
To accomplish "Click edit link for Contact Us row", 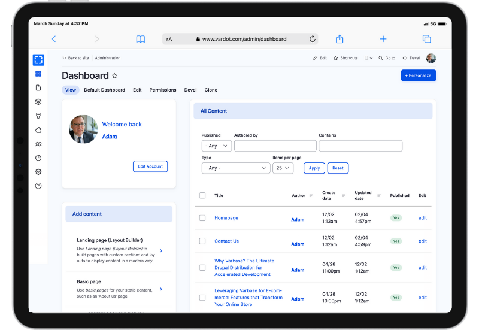I will (x=423, y=241).
